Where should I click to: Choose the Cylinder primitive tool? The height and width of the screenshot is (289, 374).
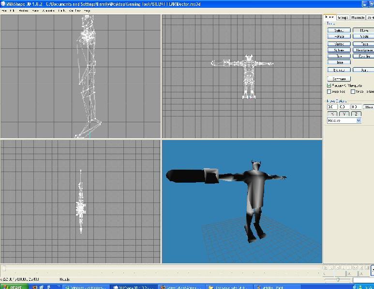click(x=363, y=56)
